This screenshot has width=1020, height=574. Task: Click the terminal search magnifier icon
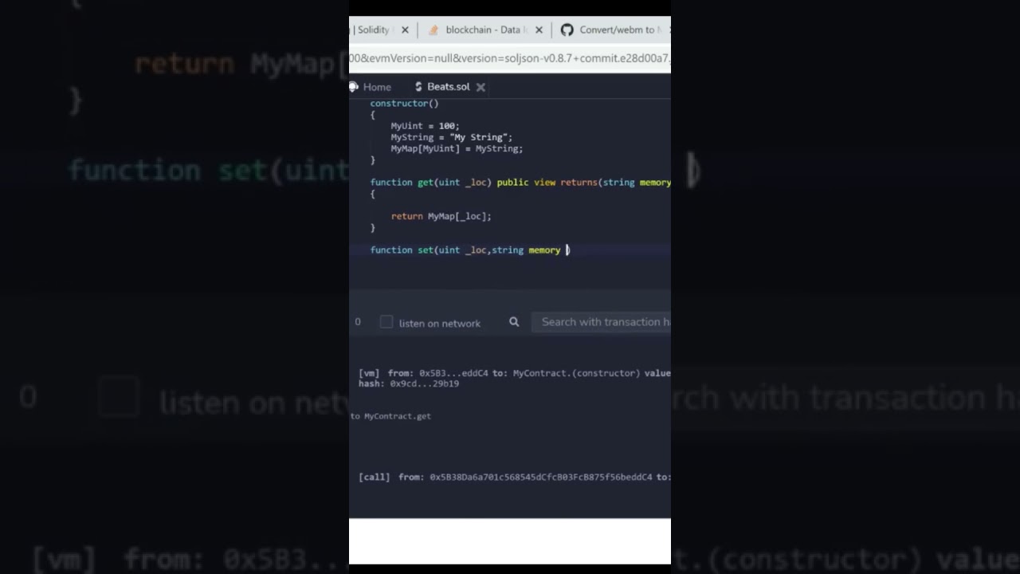point(514,322)
